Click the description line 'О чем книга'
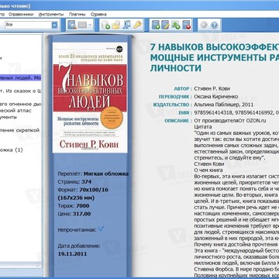This screenshot has height=279, width=279. click(x=208, y=170)
